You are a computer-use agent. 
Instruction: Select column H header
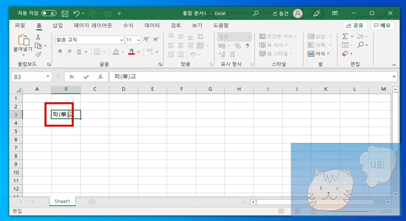pyautogui.click(x=239, y=89)
